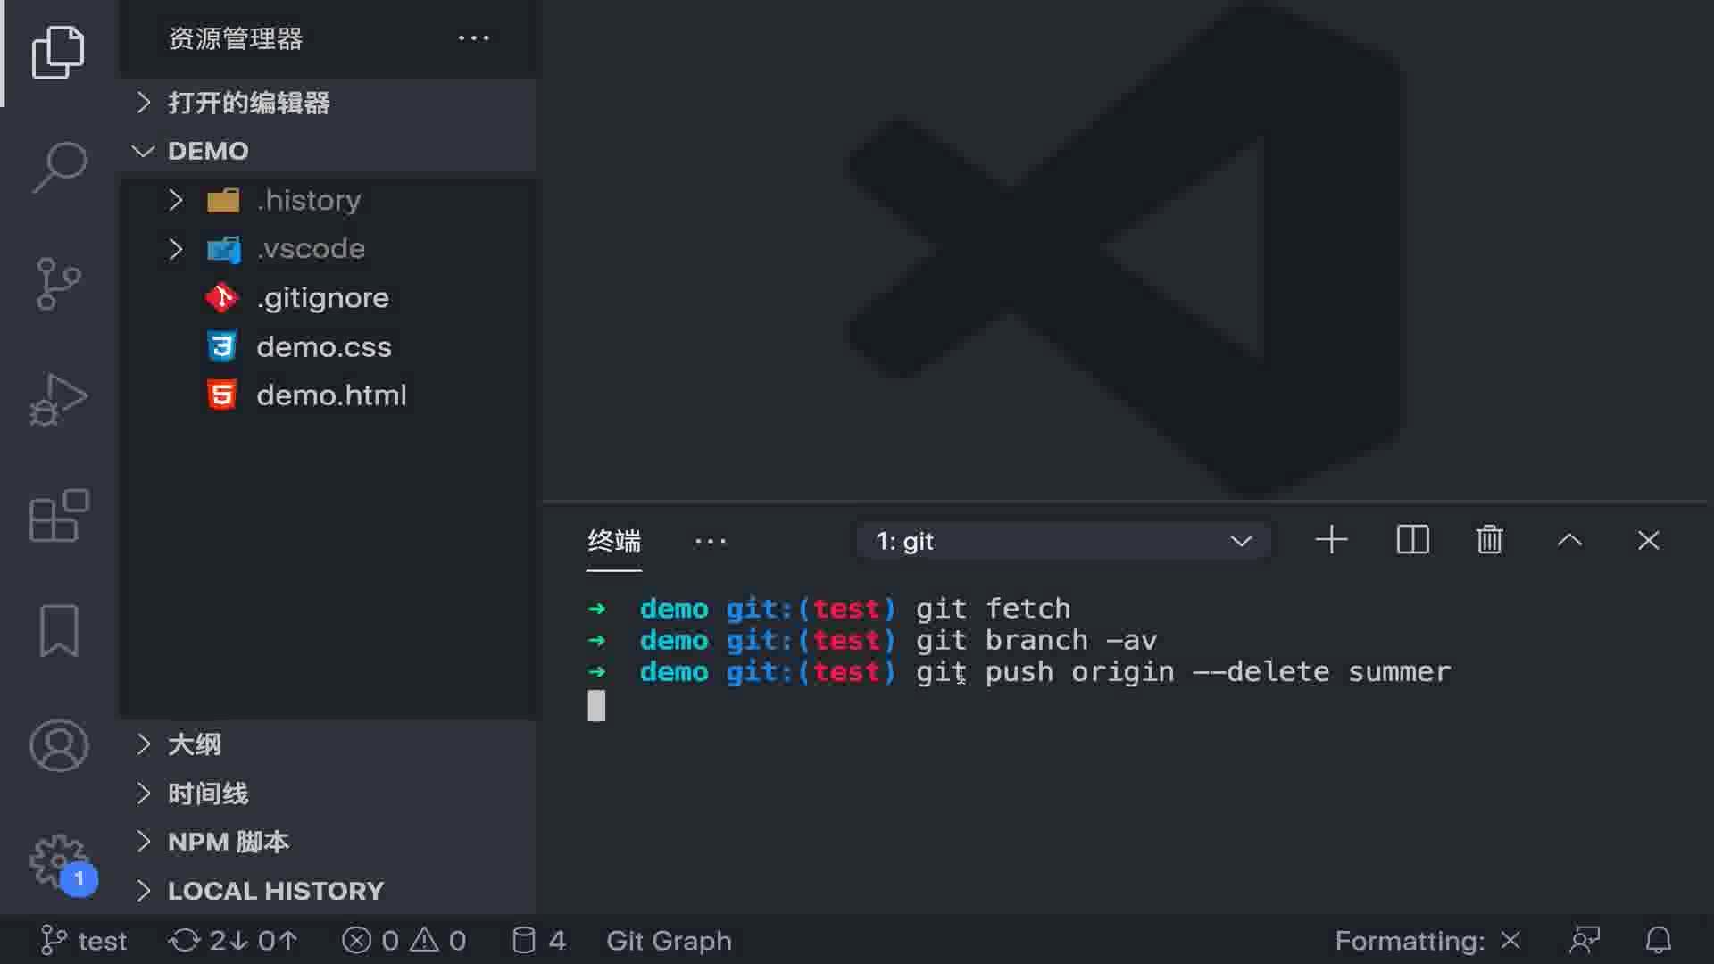Open the notifications bell in the status bar
The height and width of the screenshot is (964, 1714).
pyautogui.click(x=1658, y=940)
